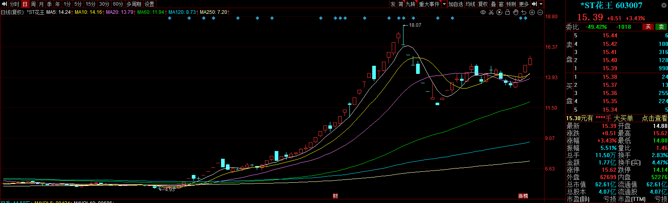The height and width of the screenshot is (203, 668).
Task: Click the replay playback circle icon
Action: point(499,13)
